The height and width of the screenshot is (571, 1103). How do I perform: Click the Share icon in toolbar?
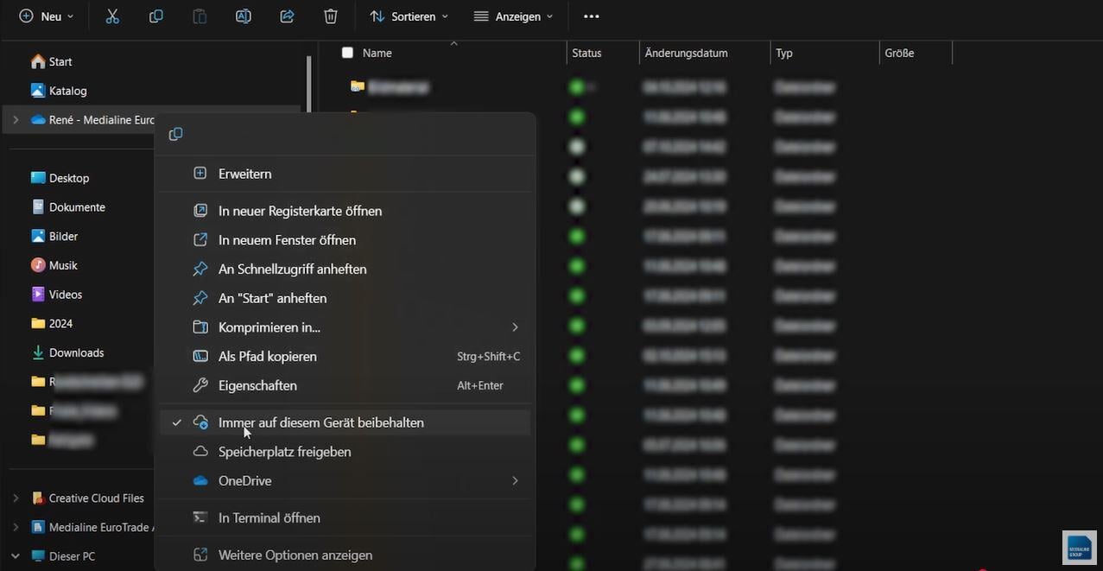pyautogui.click(x=288, y=16)
